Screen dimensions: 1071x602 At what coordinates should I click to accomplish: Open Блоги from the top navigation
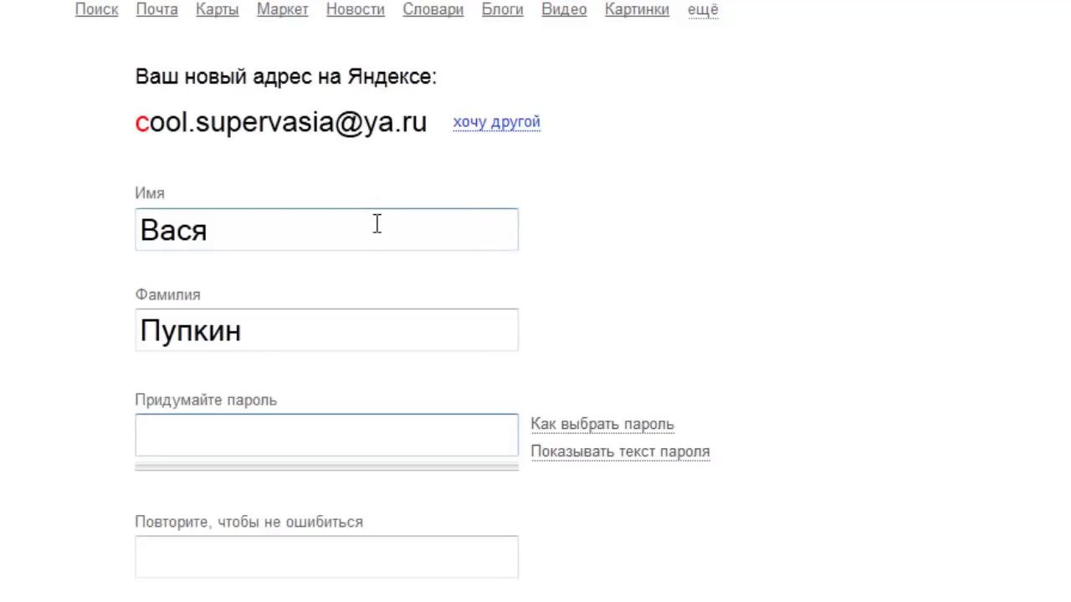point(502,9)
